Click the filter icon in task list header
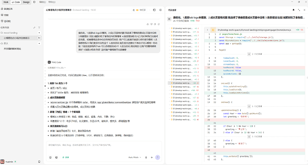Screen dimensions: 308x165 coord(39,28)
